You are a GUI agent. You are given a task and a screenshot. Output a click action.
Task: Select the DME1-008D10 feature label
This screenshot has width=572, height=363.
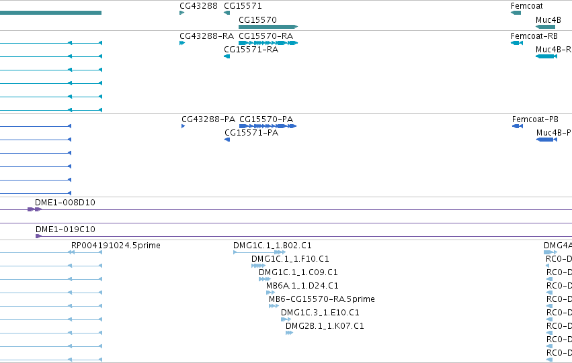pos(65,203)
